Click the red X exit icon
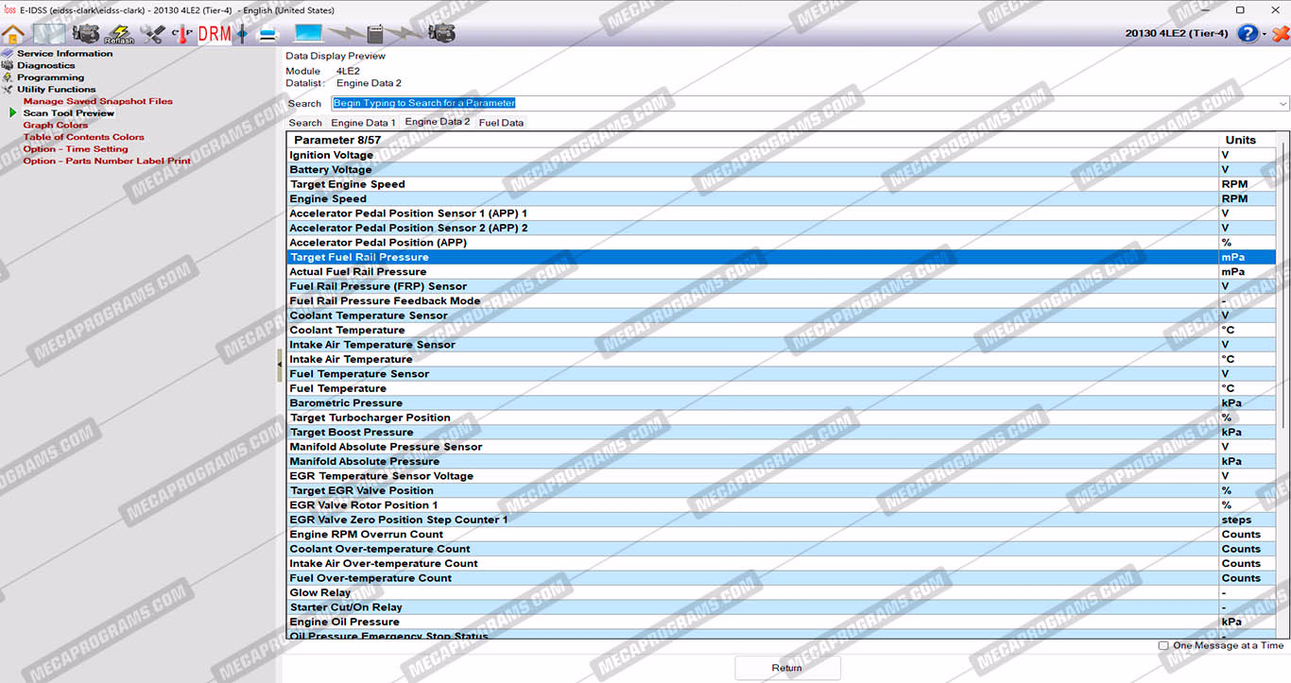1291x683 pixels. 1281,34
